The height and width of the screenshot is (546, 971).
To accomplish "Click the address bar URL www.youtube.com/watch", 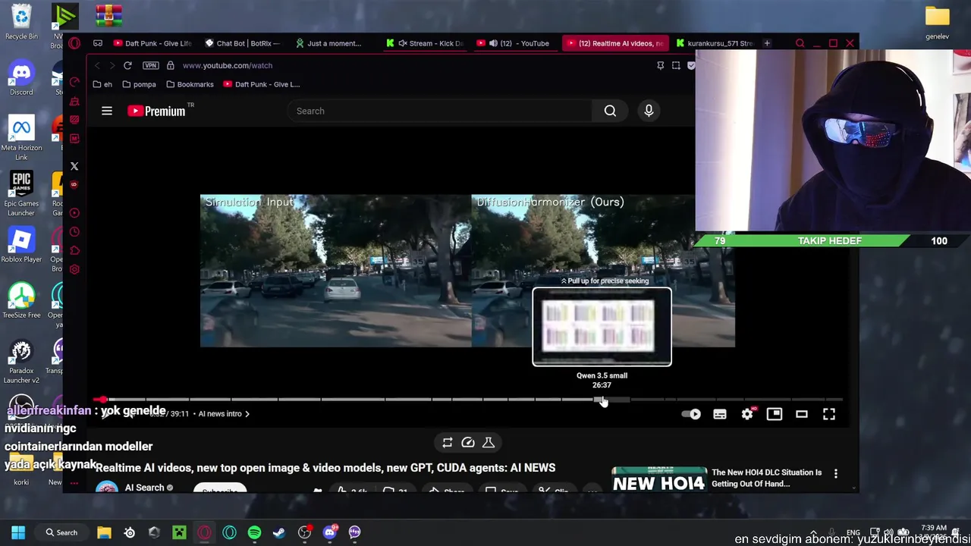I will click(227, 65).
